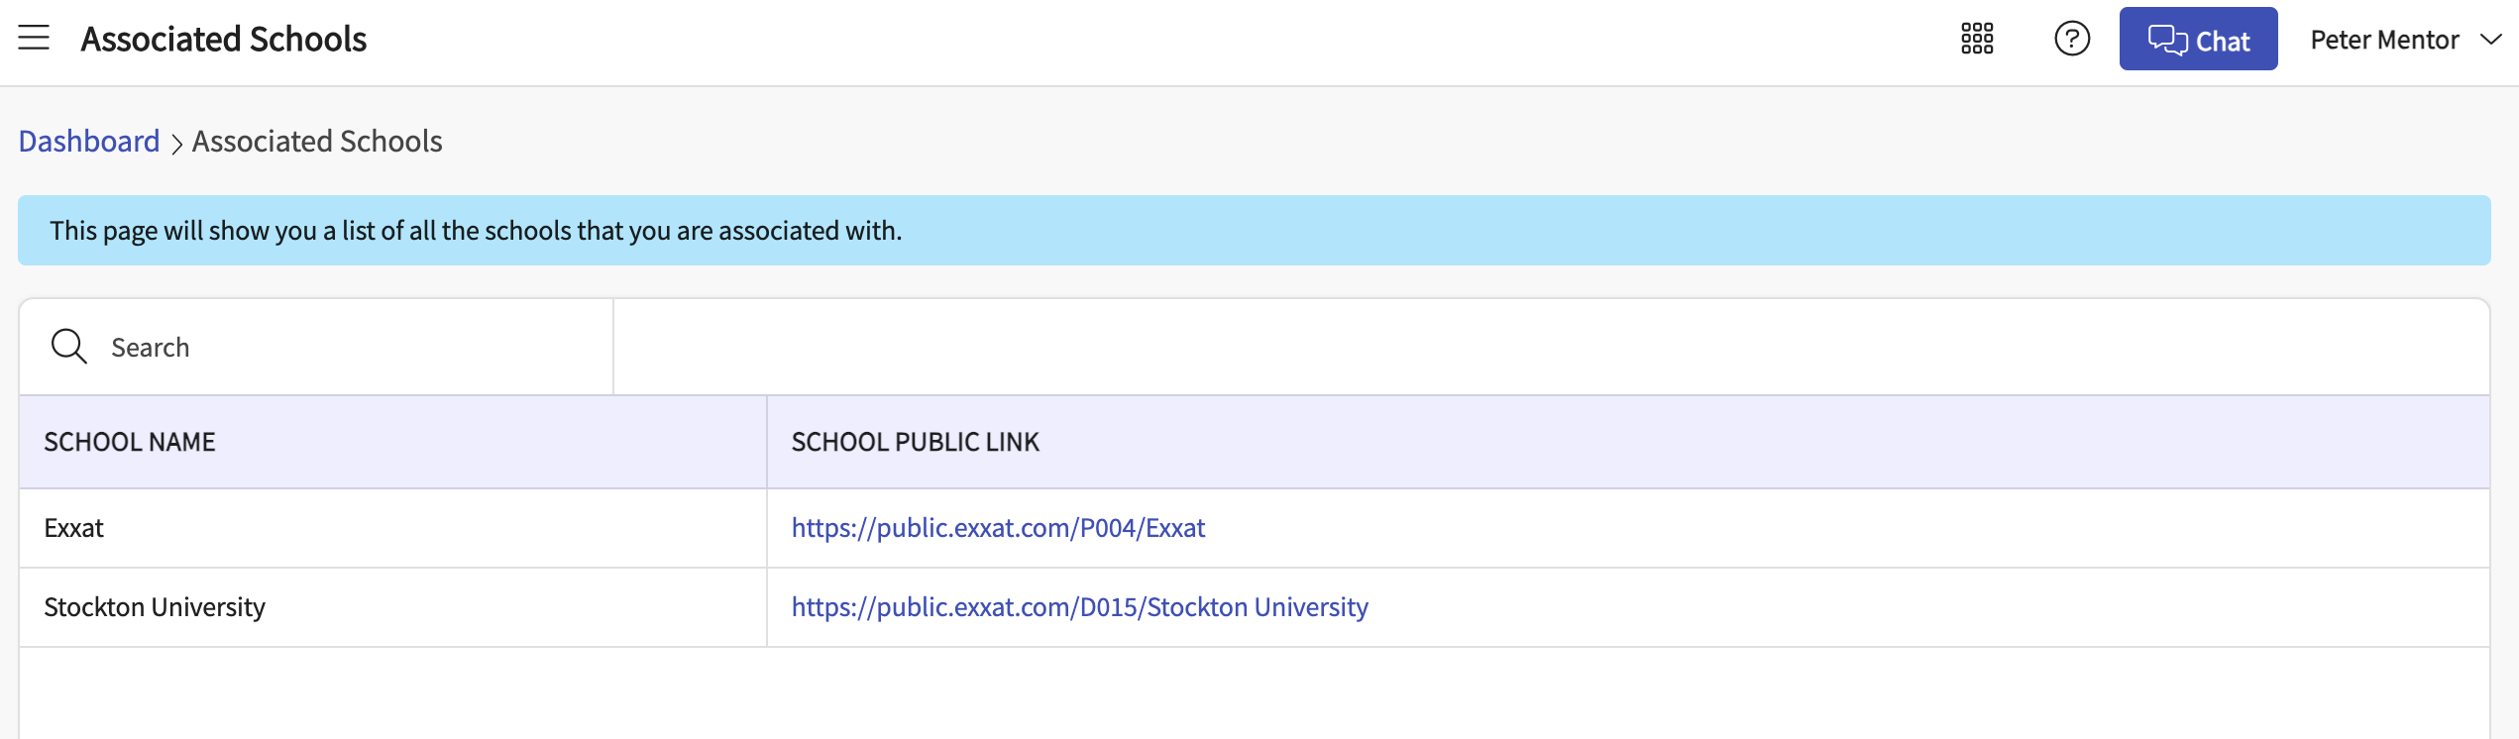Open the Chat panel

click(x=2197, y=40)
